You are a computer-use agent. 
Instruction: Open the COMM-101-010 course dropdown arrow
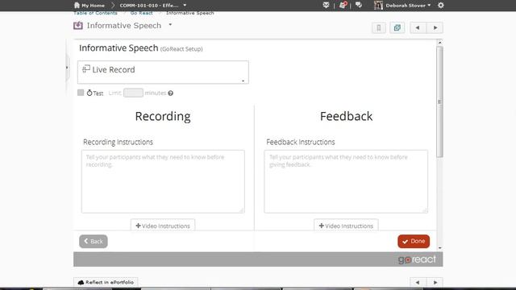tap(185, 6)
